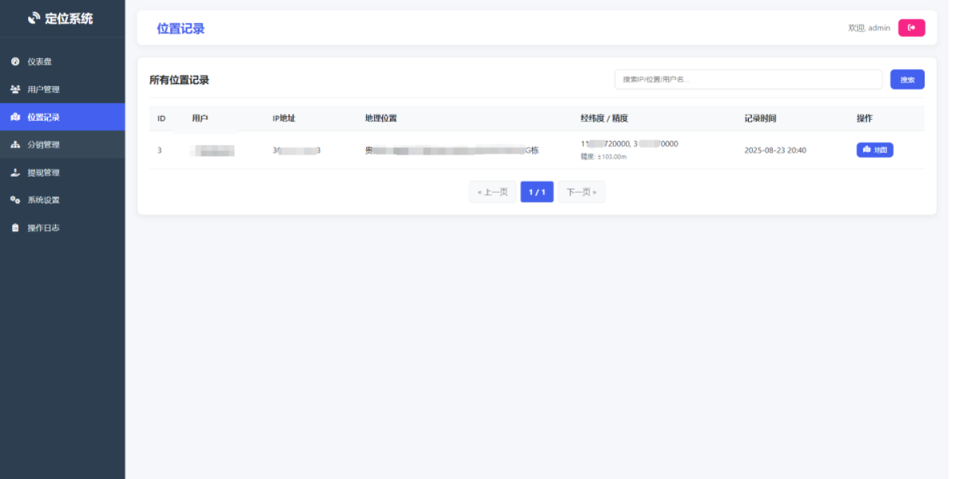Click the 提现管理 hand icon

point(15,173)
